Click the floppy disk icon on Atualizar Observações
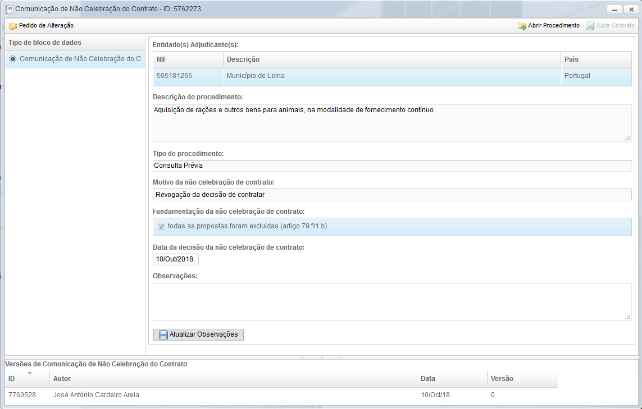 [163, 335]
